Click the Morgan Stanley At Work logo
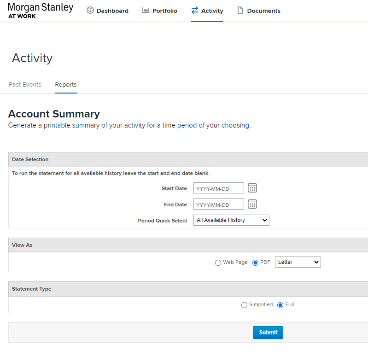This screenshot has width=368, height=362. click(x=41, y=11)
